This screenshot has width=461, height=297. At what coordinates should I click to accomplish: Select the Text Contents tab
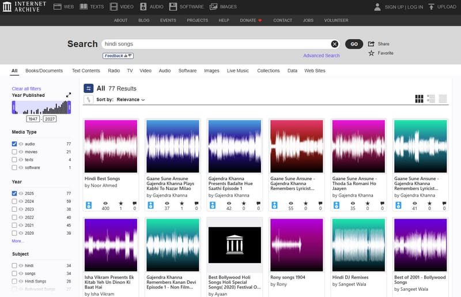point(86,70)
